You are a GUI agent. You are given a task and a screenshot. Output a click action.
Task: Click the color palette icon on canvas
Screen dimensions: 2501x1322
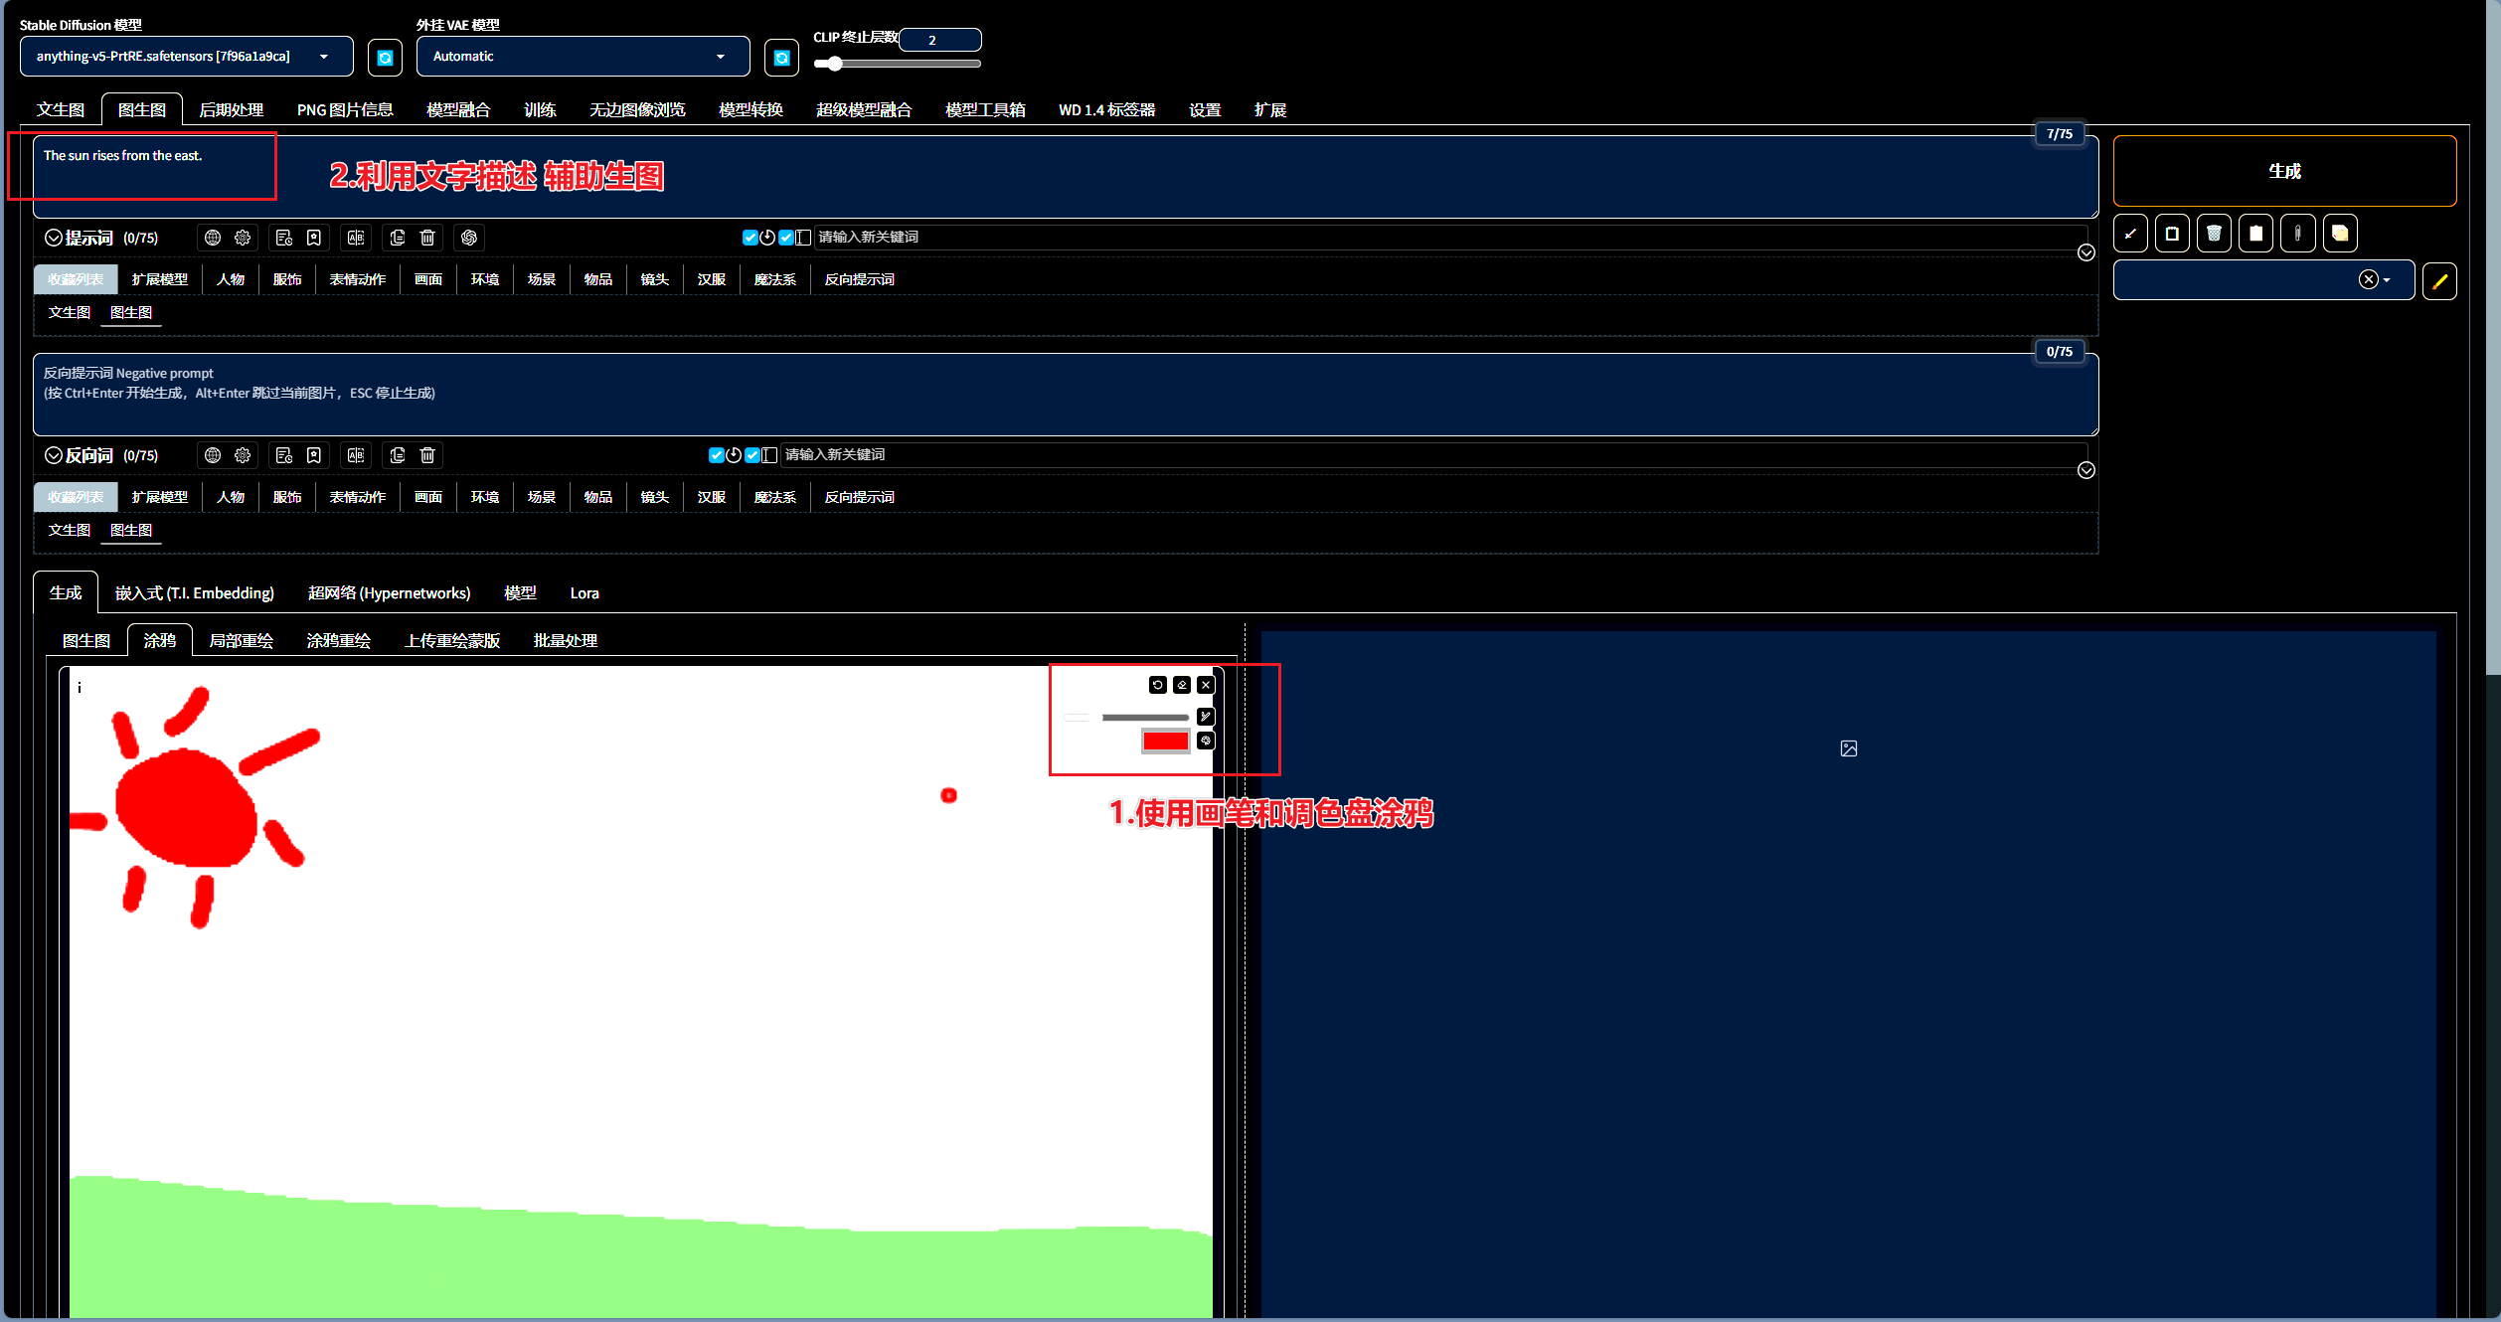(1206, 741)
